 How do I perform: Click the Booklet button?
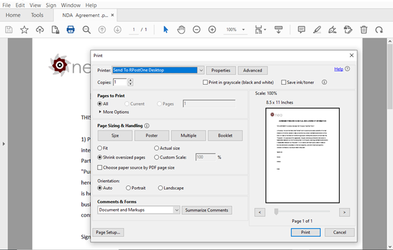(225, 136)
